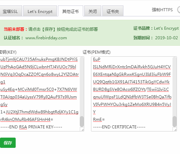
Task: Click the green 保存 button
Action: tap(8, 143)
